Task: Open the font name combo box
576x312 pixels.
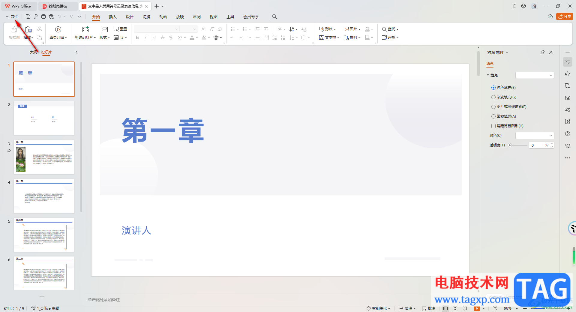Action: click(156, 29)
